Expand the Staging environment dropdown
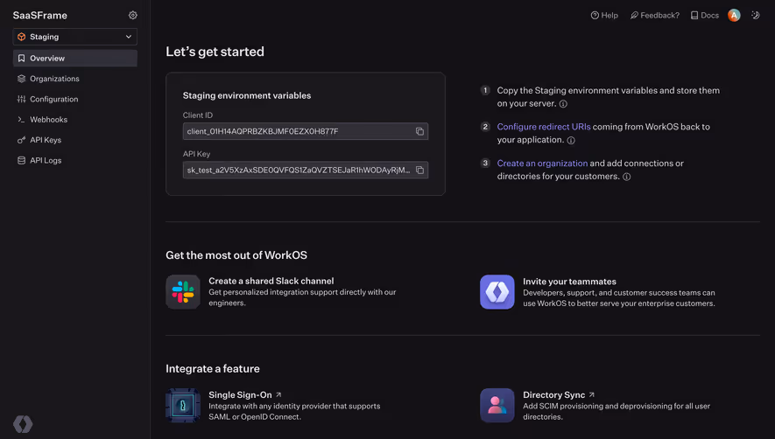Screen dimensions: 775x439 [74, 37]
